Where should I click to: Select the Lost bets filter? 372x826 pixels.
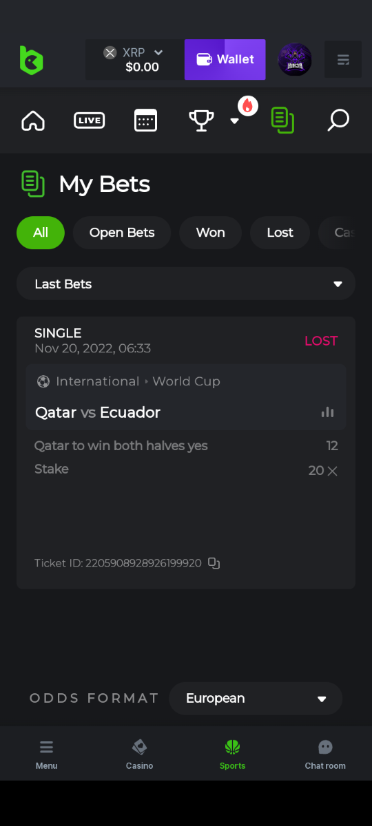coord(280,233)
